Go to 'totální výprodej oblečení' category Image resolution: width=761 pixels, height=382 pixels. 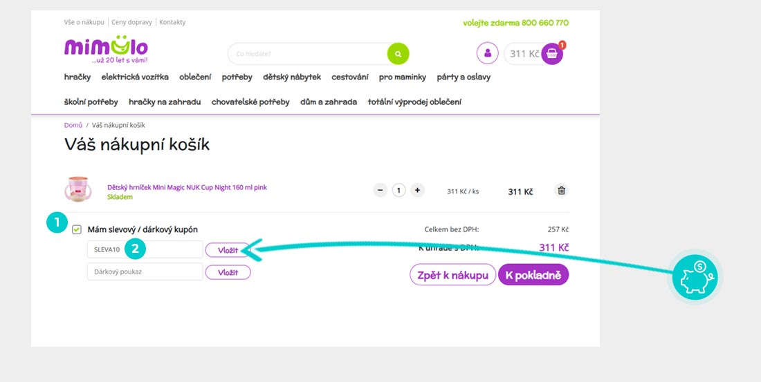[x=414, y=102]
